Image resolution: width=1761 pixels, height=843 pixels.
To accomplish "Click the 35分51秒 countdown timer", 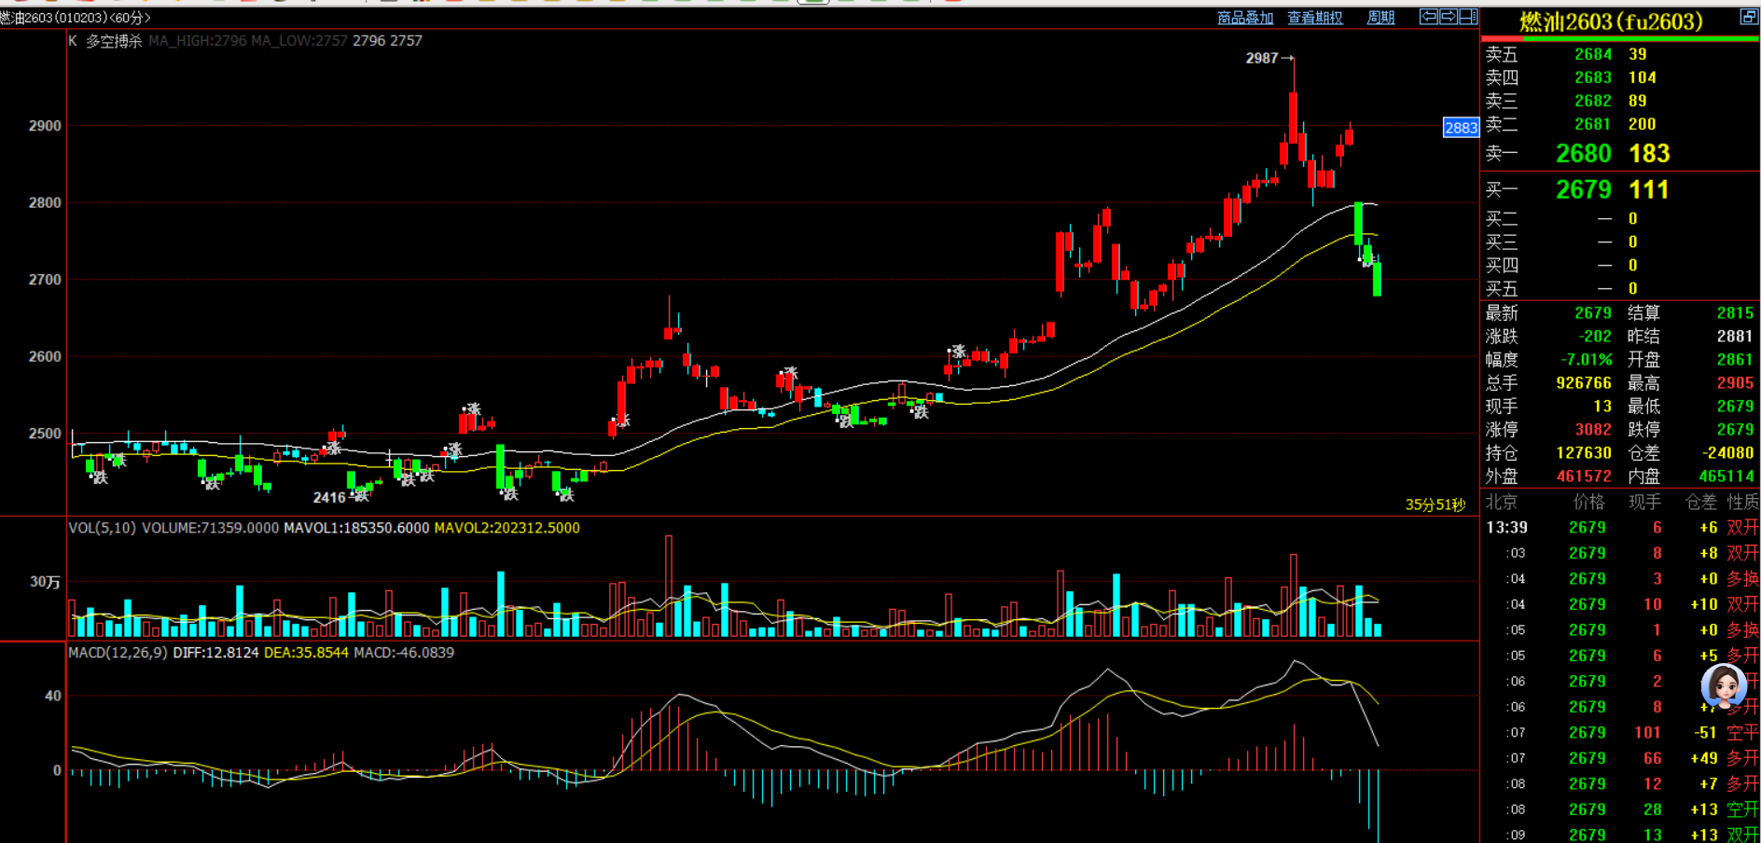I will click(1435, 504).
